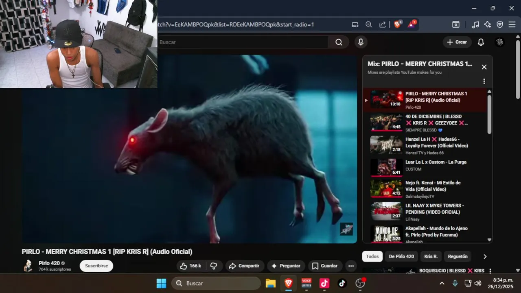Click the taskbar microphone tray icon
Image resolution: width=521 pixels, height=293 pixels.
coord(455,283)
